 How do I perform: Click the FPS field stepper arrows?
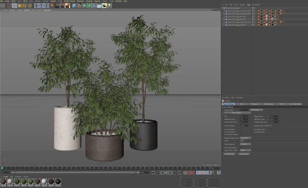(x=248, y=117)
